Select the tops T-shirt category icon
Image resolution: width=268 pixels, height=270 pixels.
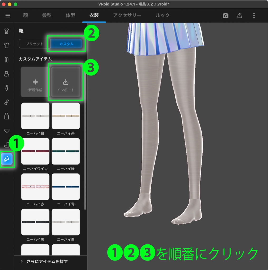pyautogui.click(x=7, y=45)
